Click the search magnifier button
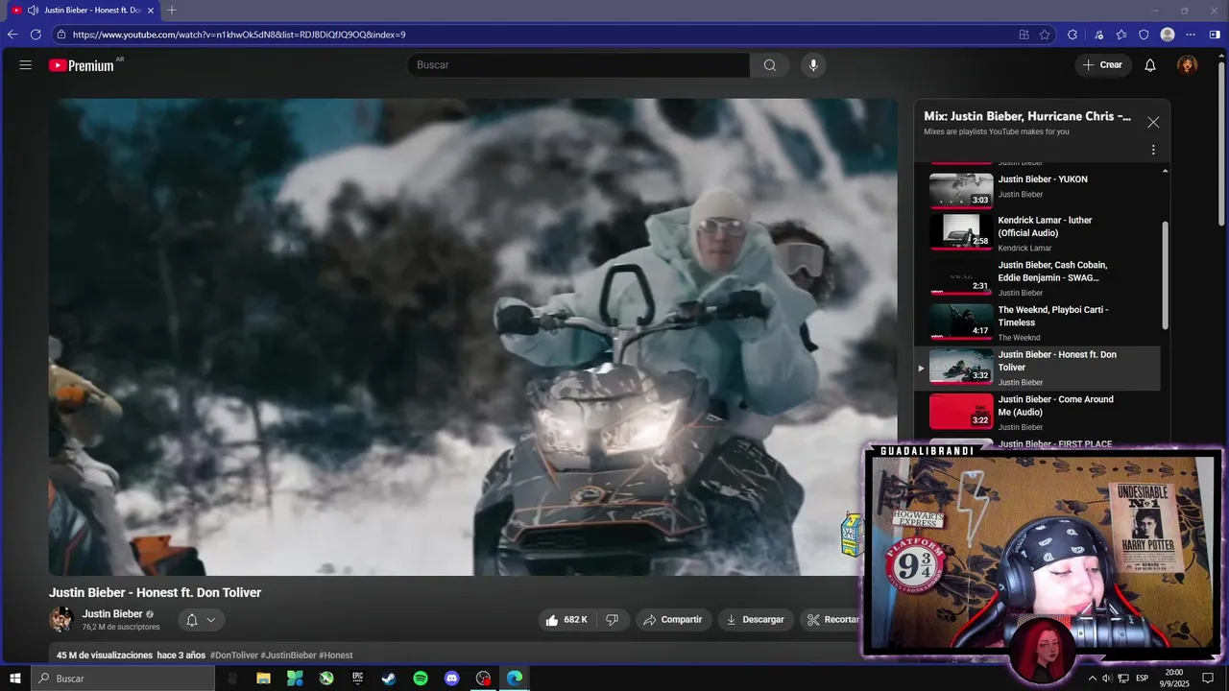 click(769, 65)
